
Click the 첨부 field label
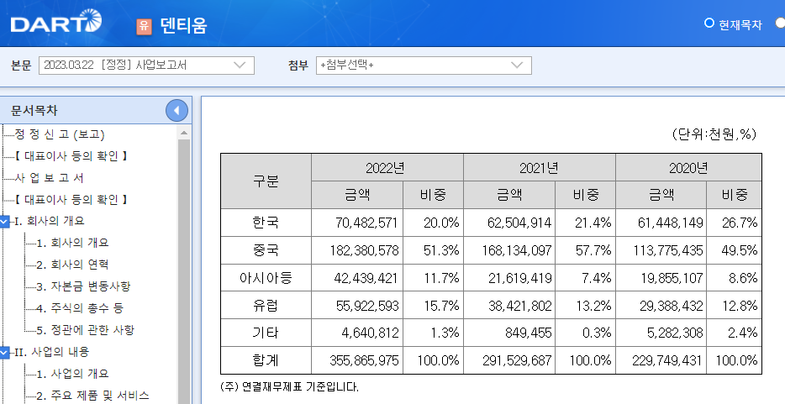coord(298,66)
